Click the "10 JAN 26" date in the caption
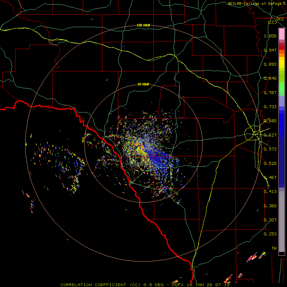Viewport: 287px width, 287px height. click(x=200, y=285)
